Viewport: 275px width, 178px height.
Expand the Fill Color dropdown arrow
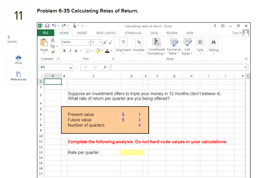[x=102, y=50]
